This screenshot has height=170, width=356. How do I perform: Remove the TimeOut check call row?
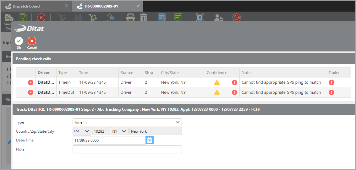(30, 93)
